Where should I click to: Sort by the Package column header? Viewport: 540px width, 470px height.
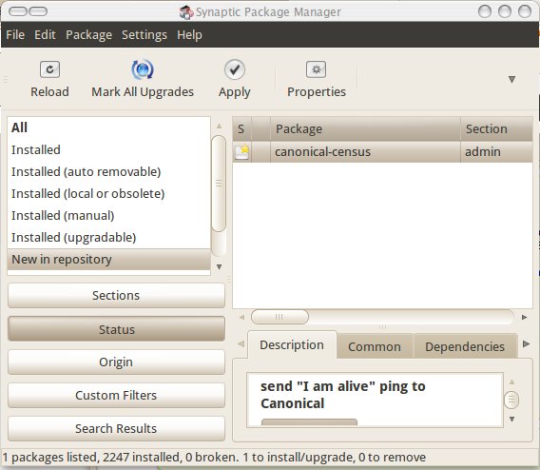(365, 128)
